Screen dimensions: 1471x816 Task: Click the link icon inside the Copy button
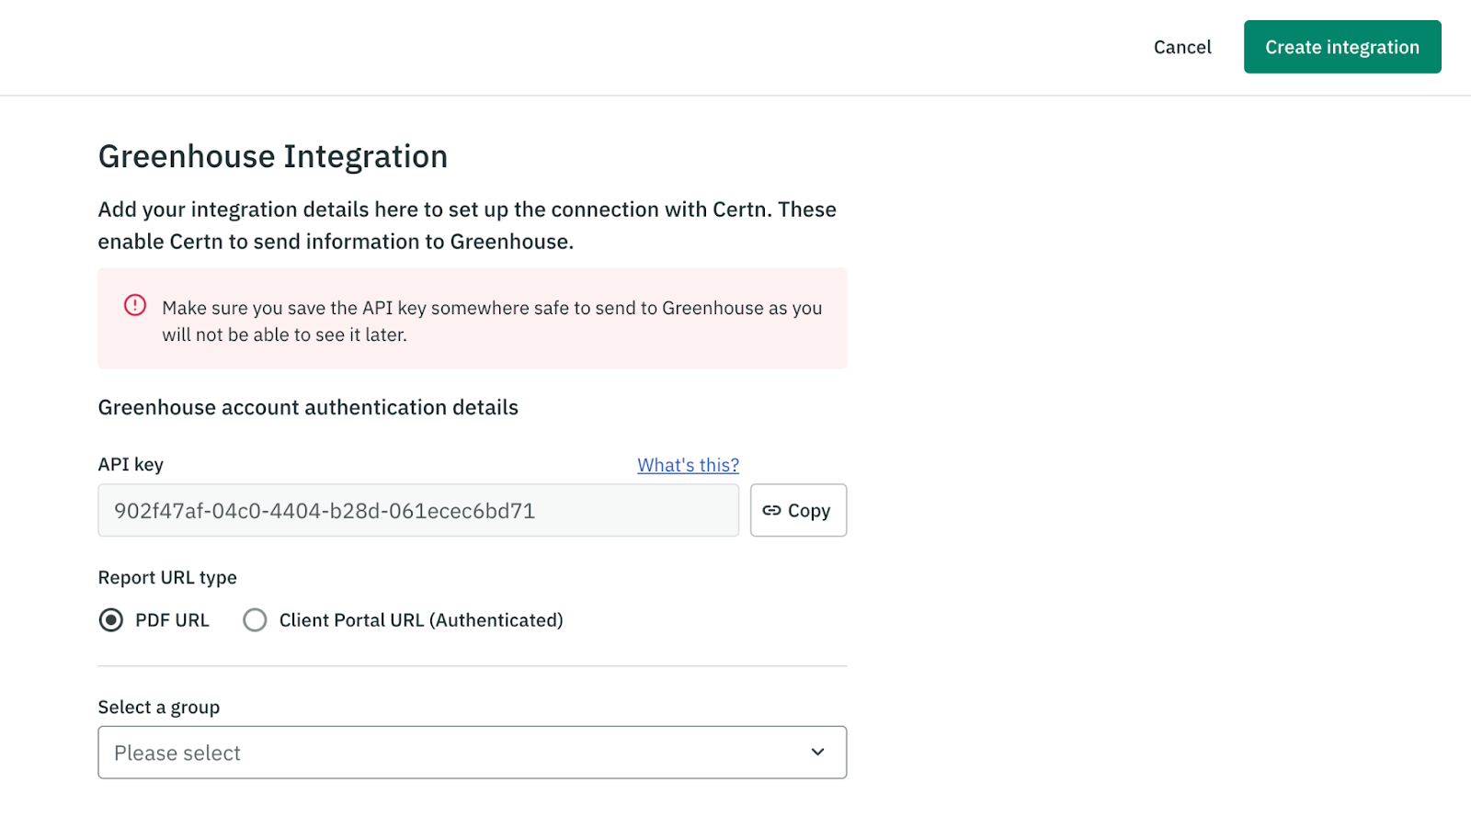pos(771,511)
